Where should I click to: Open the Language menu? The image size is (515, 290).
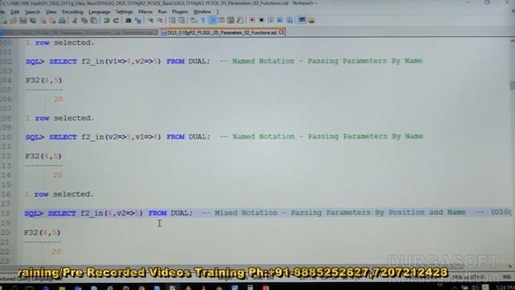pyautogui.click(x=100, y=12)
